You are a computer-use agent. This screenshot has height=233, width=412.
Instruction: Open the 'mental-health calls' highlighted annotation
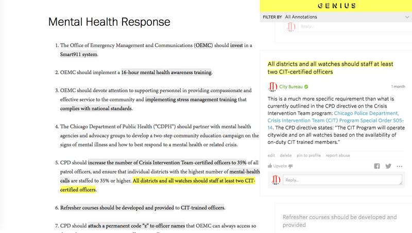click(x=244, y=172)
